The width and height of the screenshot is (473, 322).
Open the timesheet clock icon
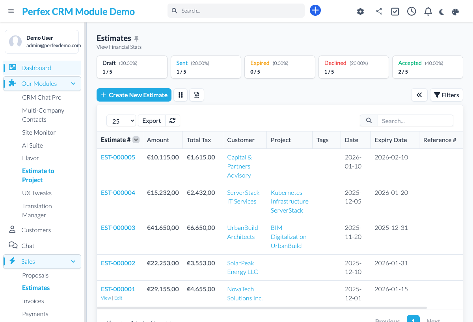[x=412, y=11]
